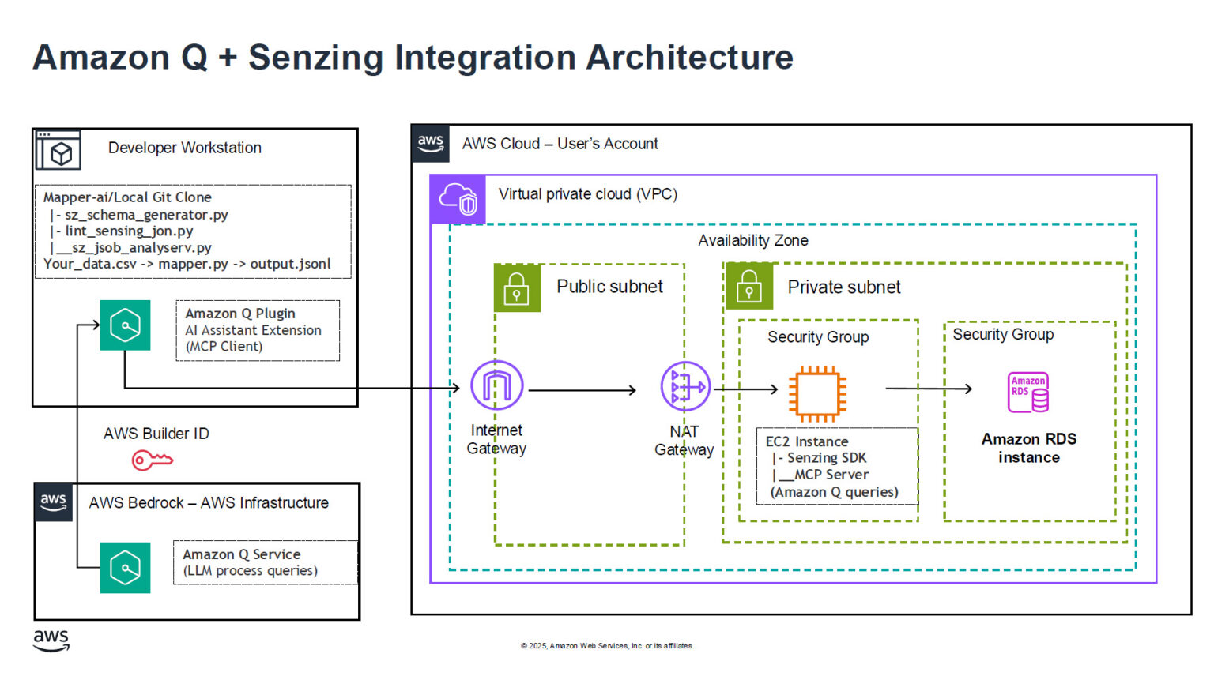Click the NAT Gateway icon
1214x680 pixels.
684,386
